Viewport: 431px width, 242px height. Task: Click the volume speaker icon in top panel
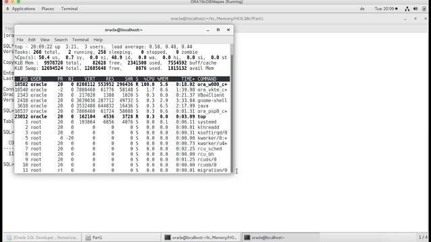(x=416, y=9)
